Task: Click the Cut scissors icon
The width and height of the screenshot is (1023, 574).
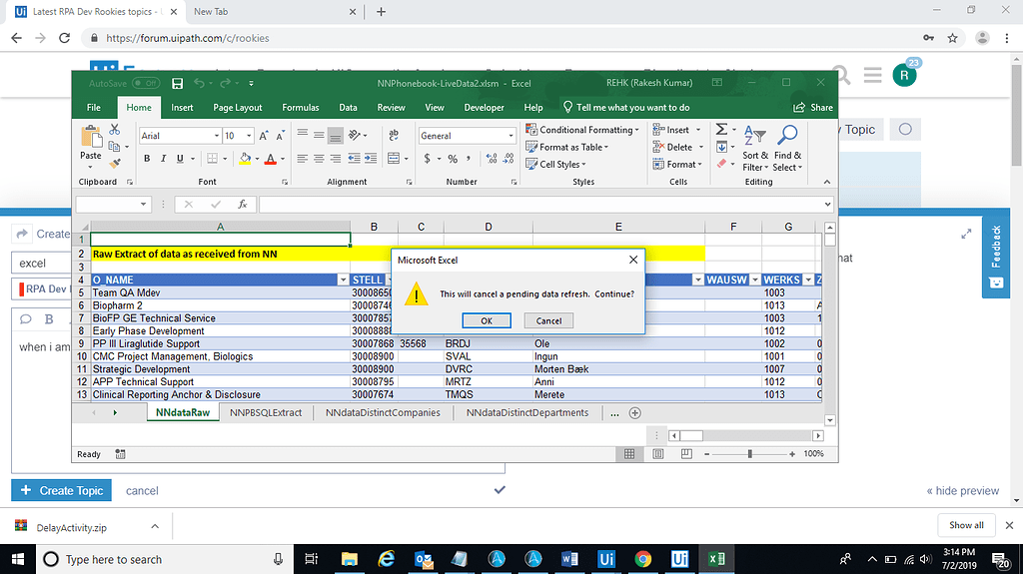Action: [115, 130]
